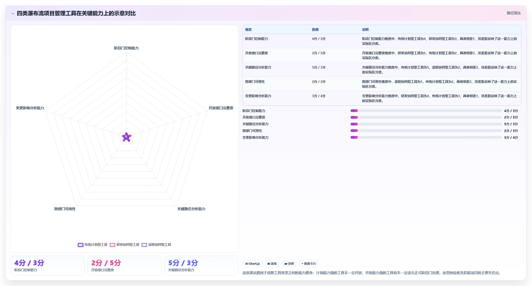Click the 关键路径分析能力 axis label on the radar

coord(191,209)
